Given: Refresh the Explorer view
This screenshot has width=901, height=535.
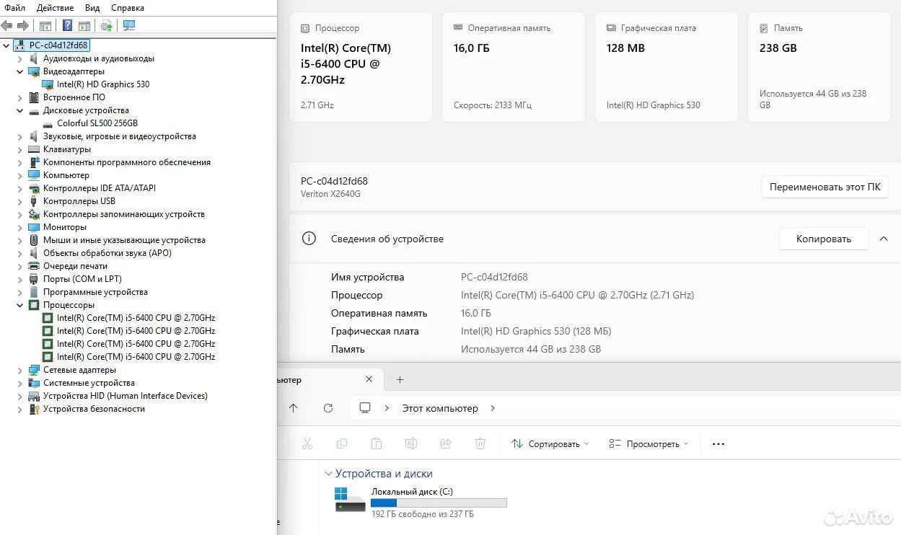Looking at the screenshot, I should coord(328,408).
